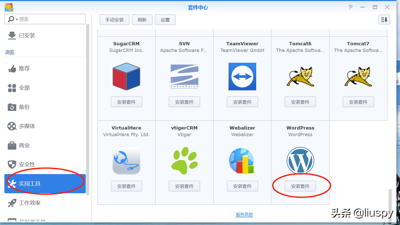Click the Tomcat6 cat icon
This screenshot has height=225, width=400.
(300, 77)
